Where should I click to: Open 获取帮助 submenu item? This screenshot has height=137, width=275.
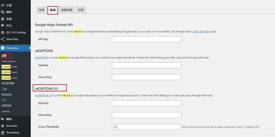[x=7, y=105]
